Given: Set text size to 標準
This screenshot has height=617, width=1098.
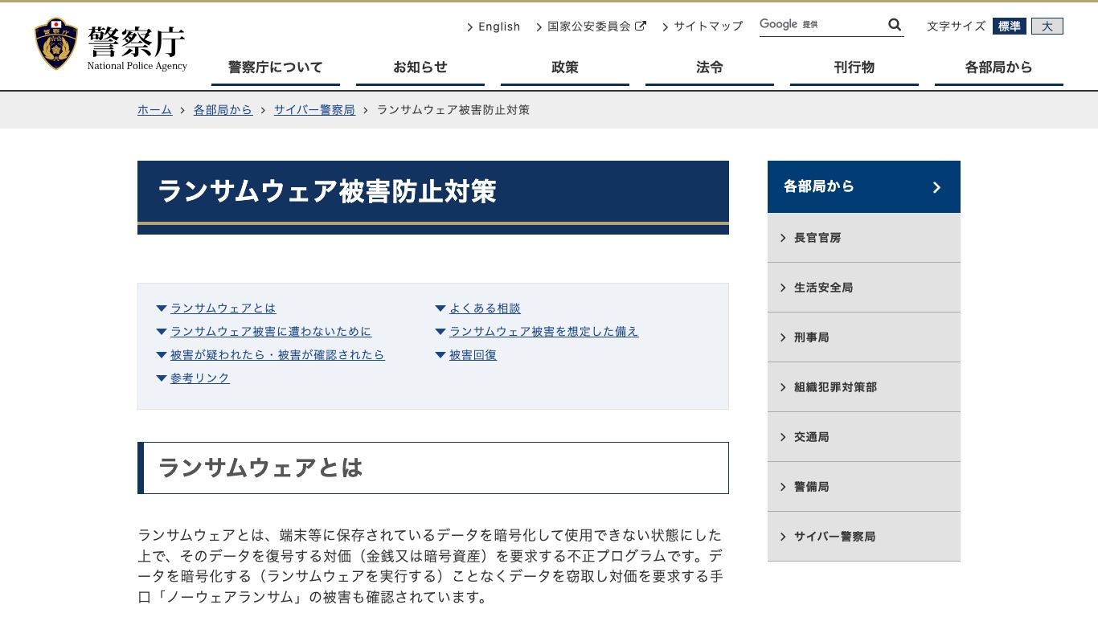Looking at the screenshot, I should click(1010, 27).
